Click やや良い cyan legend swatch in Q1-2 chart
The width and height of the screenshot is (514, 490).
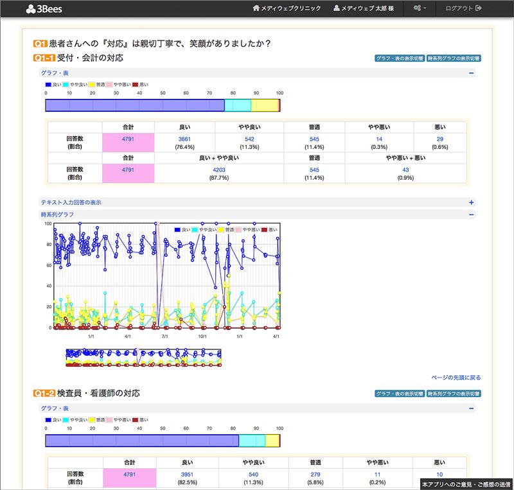coord(66,420)
